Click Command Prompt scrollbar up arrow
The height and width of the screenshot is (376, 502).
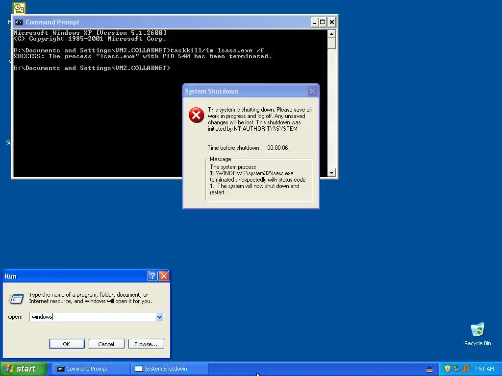click(331, 34)
